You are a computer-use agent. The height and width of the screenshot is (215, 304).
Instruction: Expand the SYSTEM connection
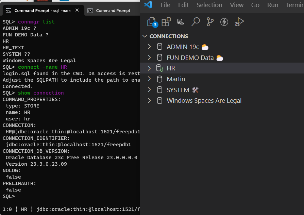point(149,90)
